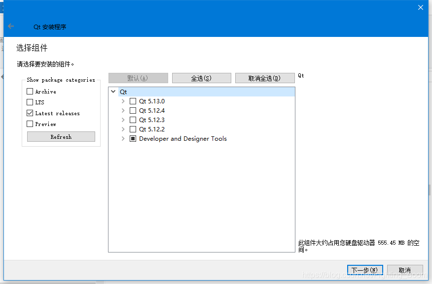Tick the Qt 5.13.0 checkbox
The height and width of the screenshot is (284, 432).
tap(133, 101)
